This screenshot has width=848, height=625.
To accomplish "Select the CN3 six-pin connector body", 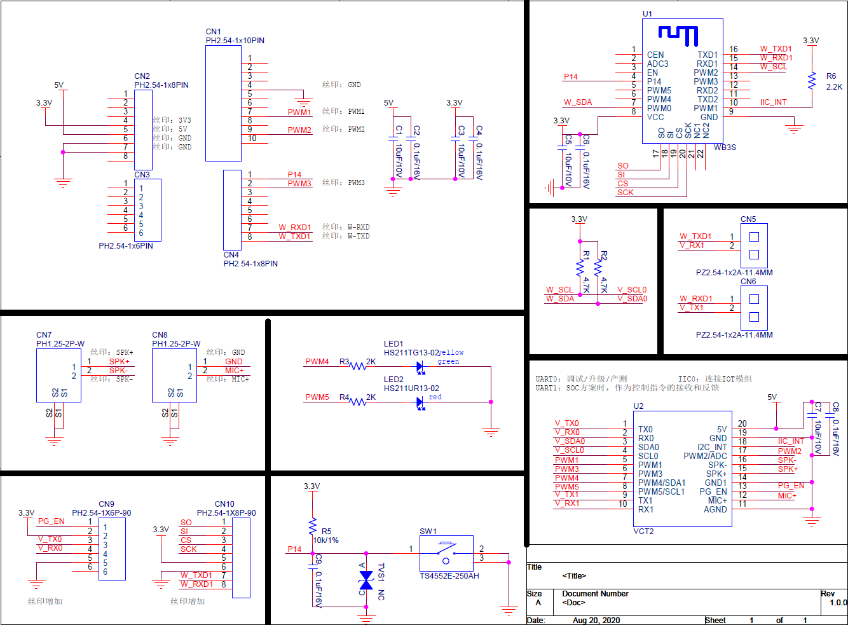I will 147,210.
